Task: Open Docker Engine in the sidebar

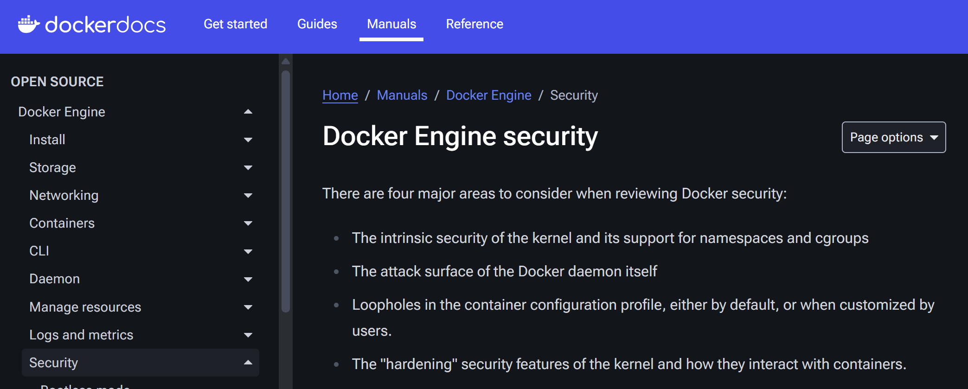Action: (62, 112)
